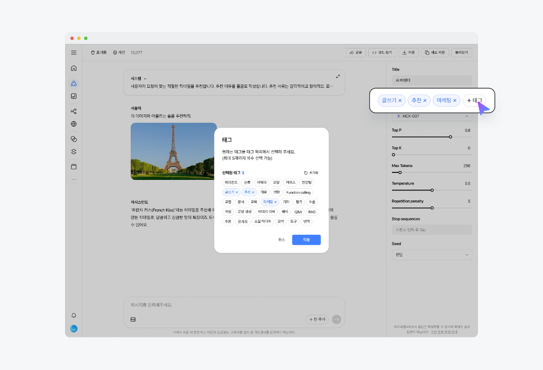543x370 pixels.
Task: Adjust the Repetition penalty slider handle
Action: (432, 208)
